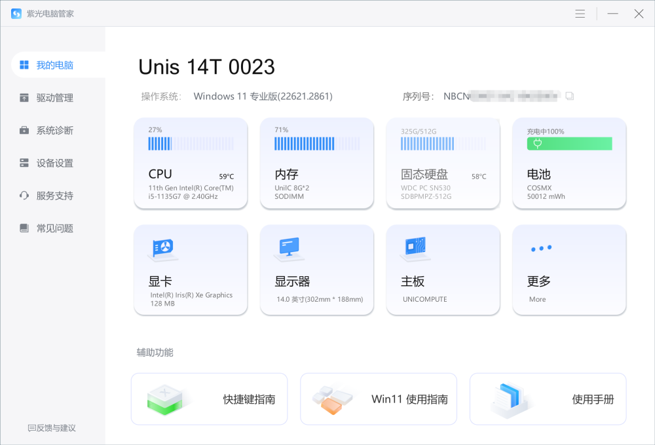This screenshot has height=445, width=655.
Task: Click the CPU usage 27% bar
Action: (x=191, y=143)
